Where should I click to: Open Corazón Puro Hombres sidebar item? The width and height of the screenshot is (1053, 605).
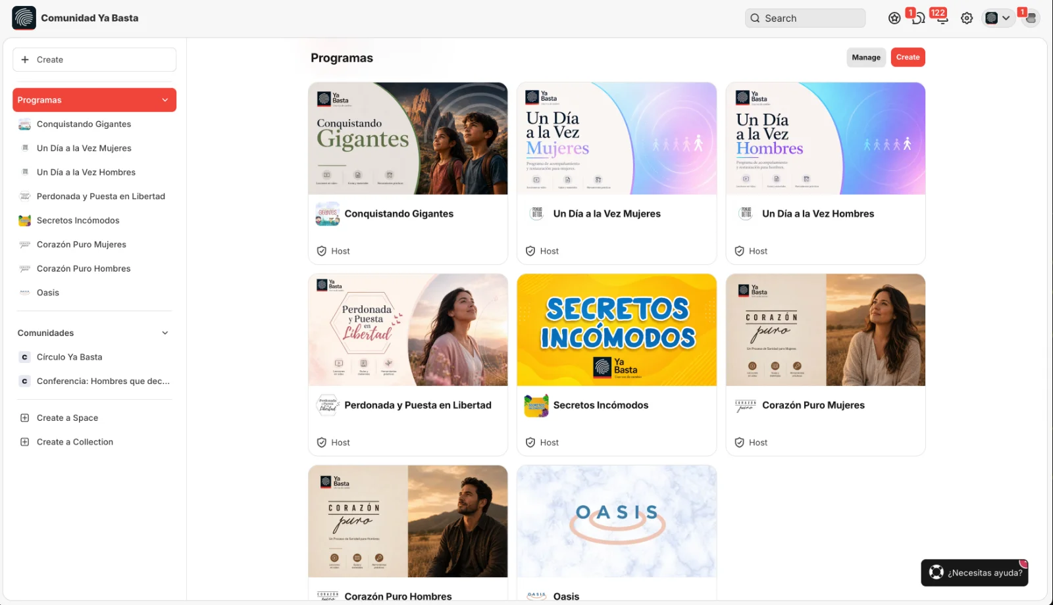[94, 268]
